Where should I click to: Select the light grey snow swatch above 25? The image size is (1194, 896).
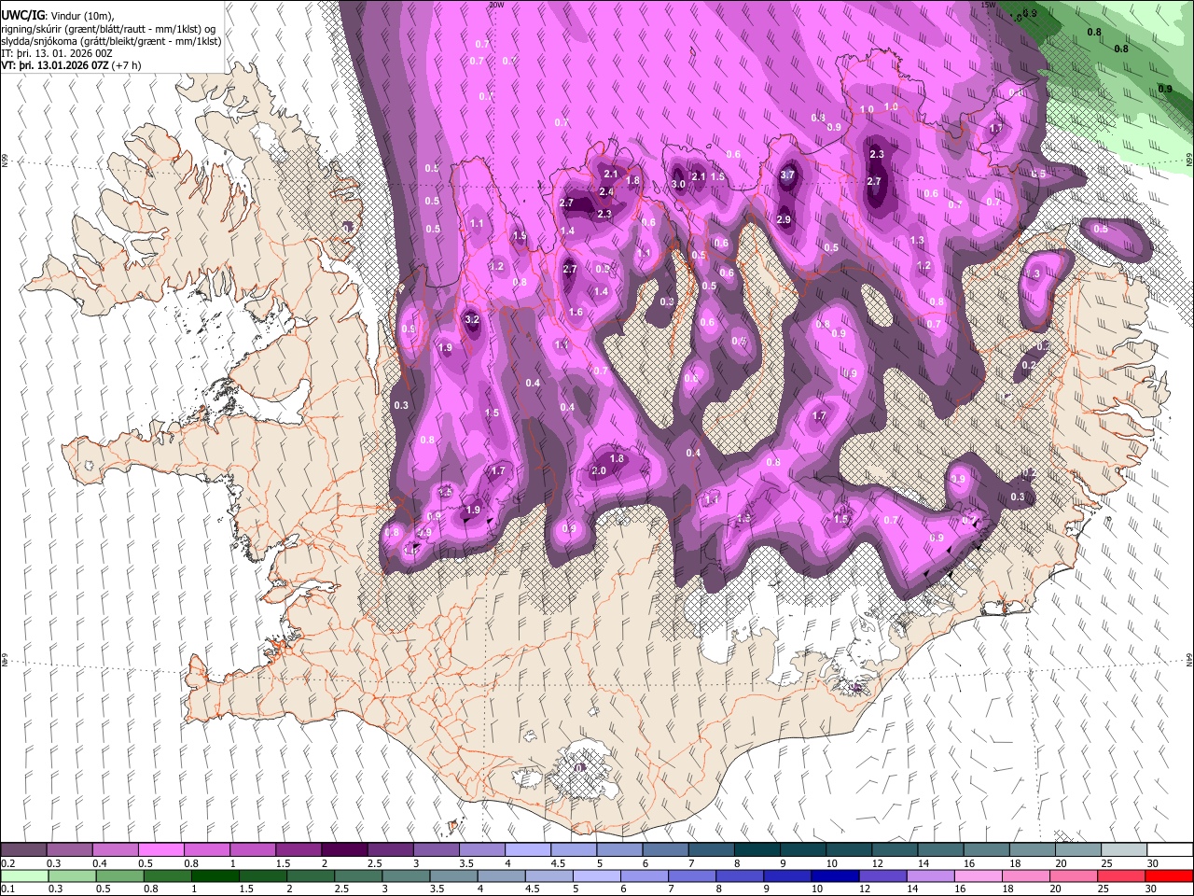click(x=1124, y=850)
